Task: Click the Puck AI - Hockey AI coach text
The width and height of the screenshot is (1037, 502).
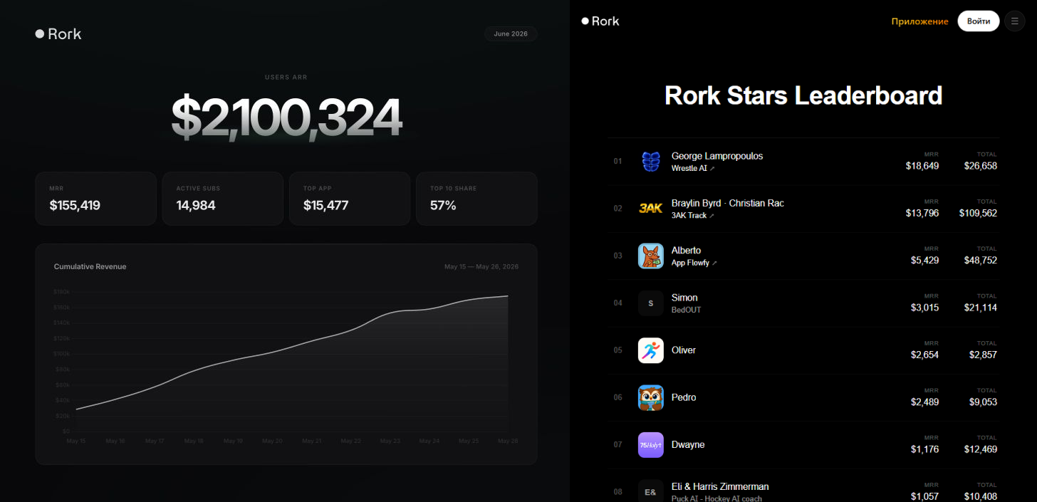Action: click(716, 498)
